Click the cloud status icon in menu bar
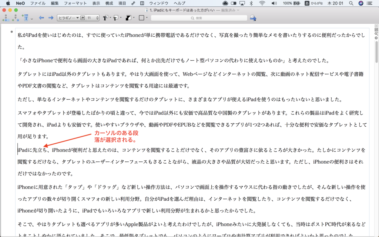 click(x=225, y=3)
